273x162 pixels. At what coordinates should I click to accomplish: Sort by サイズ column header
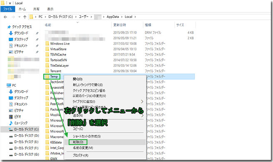coord(180,25)
